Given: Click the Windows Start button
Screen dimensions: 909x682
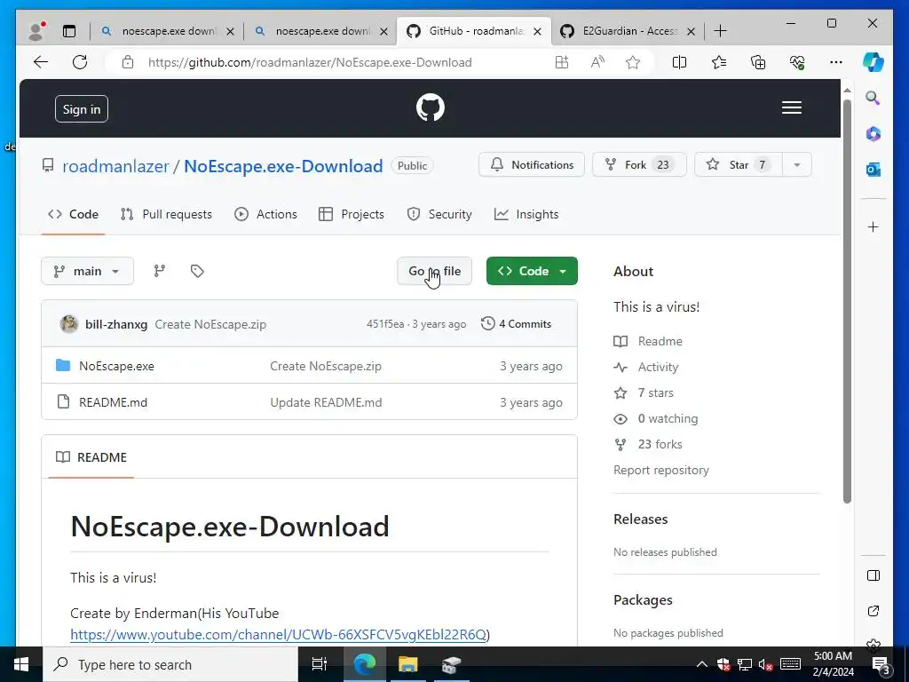Looking at the screenshot, I should tap(21, 664).
